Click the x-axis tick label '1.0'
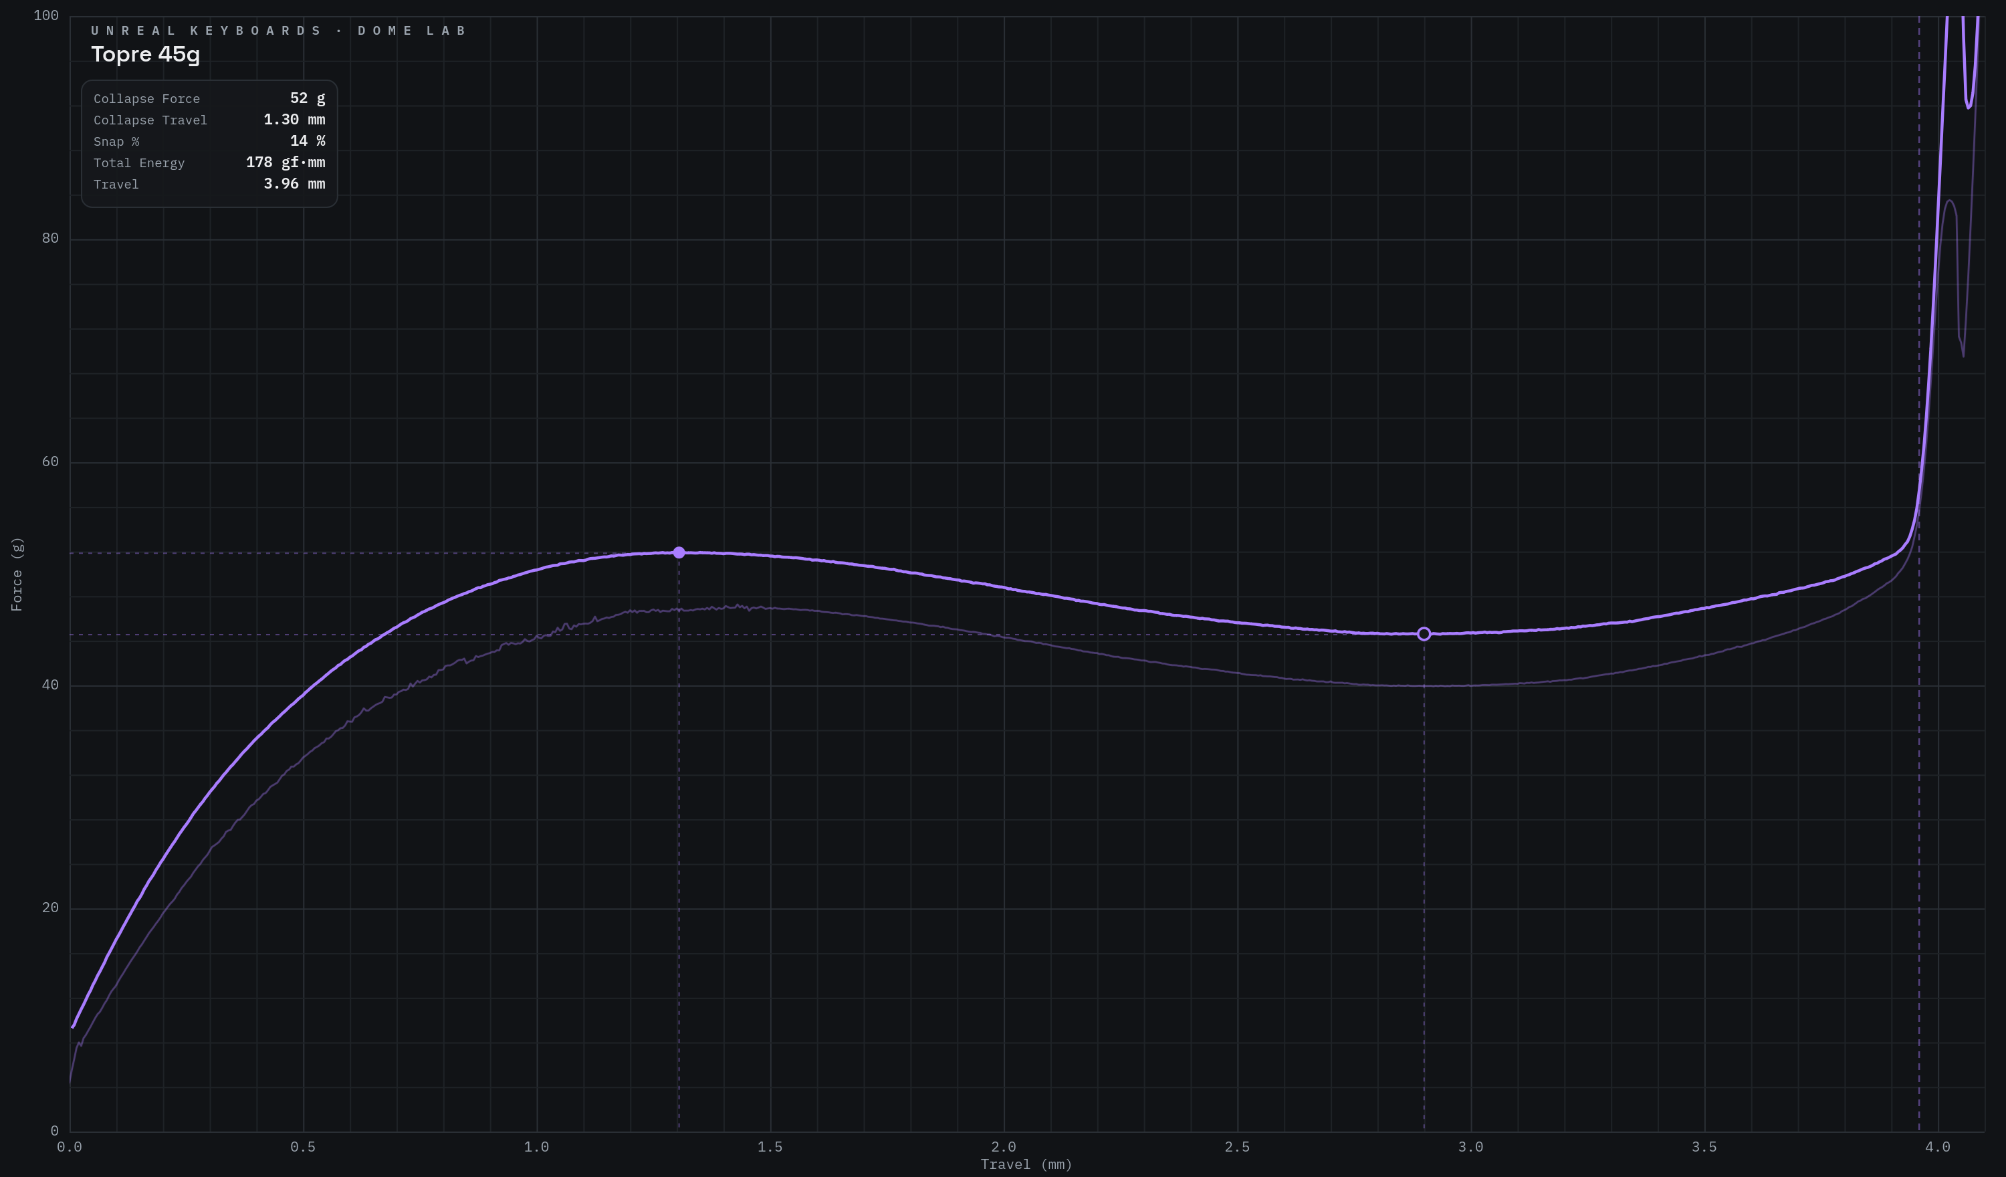The height and width of the screenshot is (1177, 2006). tap(536, 1147)
